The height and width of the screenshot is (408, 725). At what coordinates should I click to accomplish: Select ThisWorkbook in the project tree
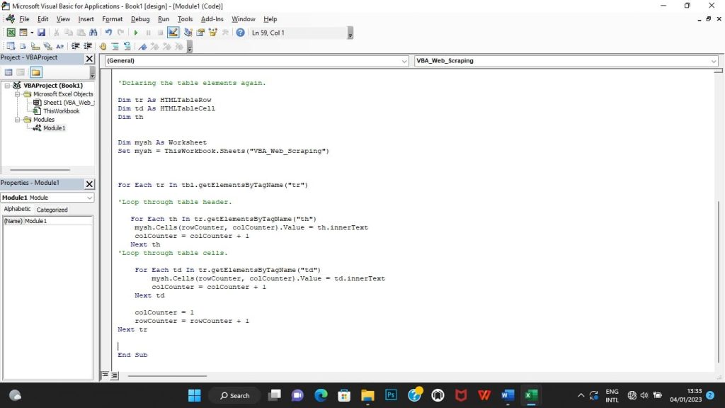(57, 111)
